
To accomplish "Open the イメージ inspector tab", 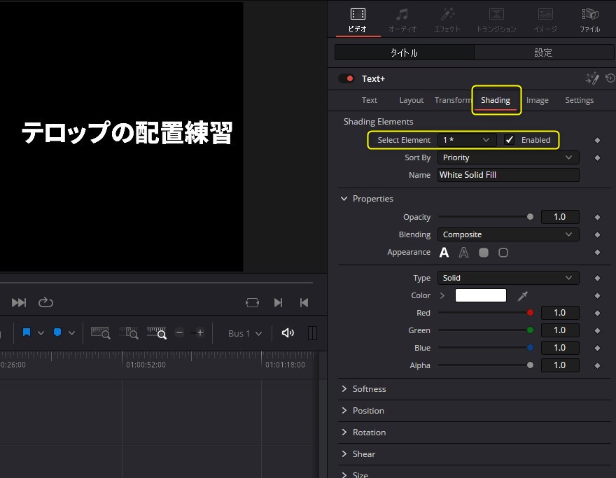I will [x=545, y=20].
